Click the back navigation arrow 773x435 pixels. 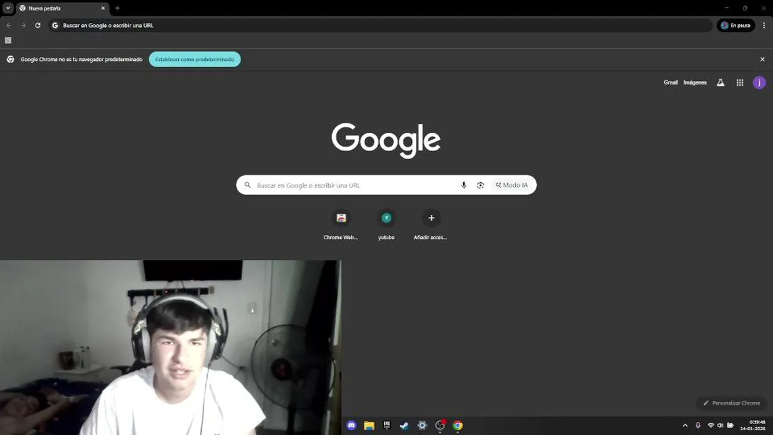click(x=8, y=25)
